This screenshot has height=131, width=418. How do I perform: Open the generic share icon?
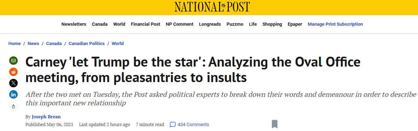[x=13, y=106]
